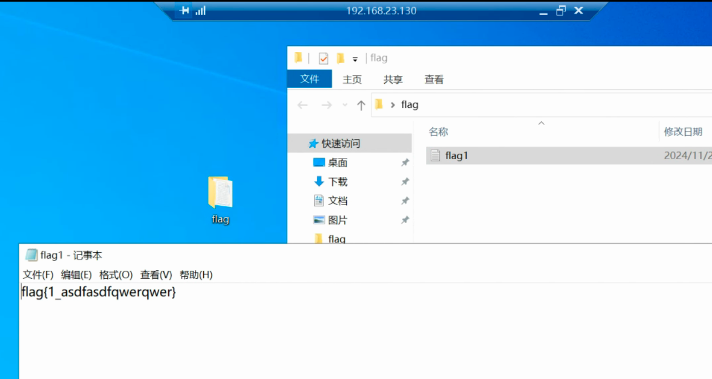This screenshot has height=379, width=712.
Task: Click the pin icon beside 下载
Action: (x=404, y=181)
